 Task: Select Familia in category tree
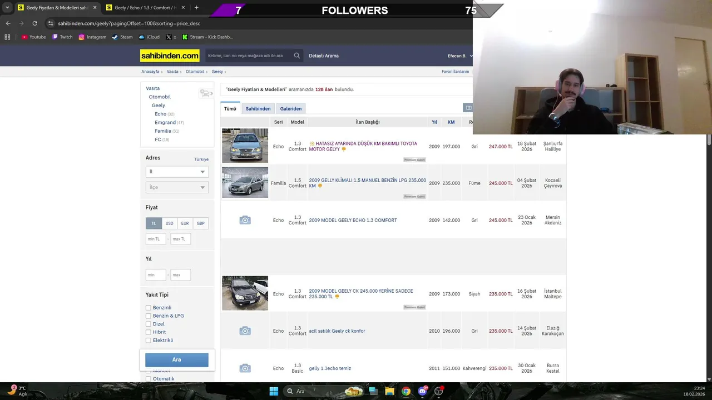click(x=163, y=131)
